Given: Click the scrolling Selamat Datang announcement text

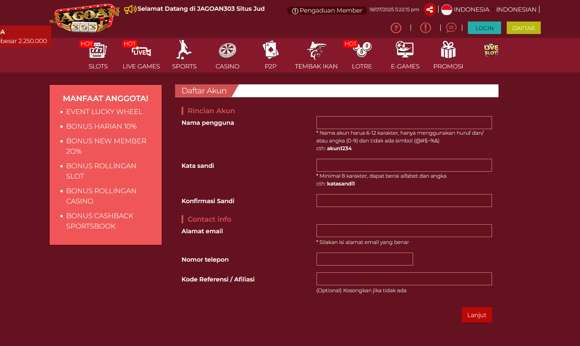Looking at the screenshot, I should [201, 9].
